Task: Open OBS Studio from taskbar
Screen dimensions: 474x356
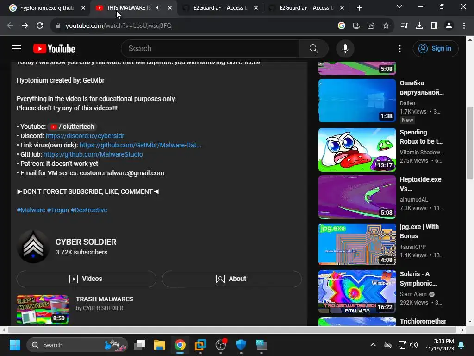Action: point(221,345)
